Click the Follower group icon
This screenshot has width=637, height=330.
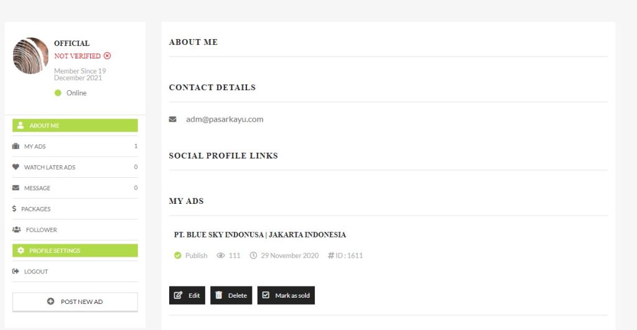click(17, 230)
